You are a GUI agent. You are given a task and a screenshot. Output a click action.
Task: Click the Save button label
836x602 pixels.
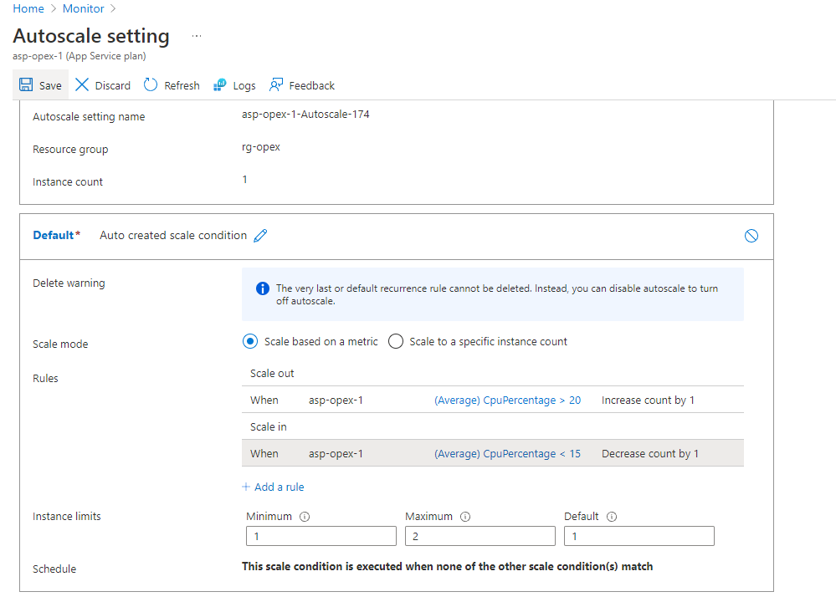click(50, 86)
